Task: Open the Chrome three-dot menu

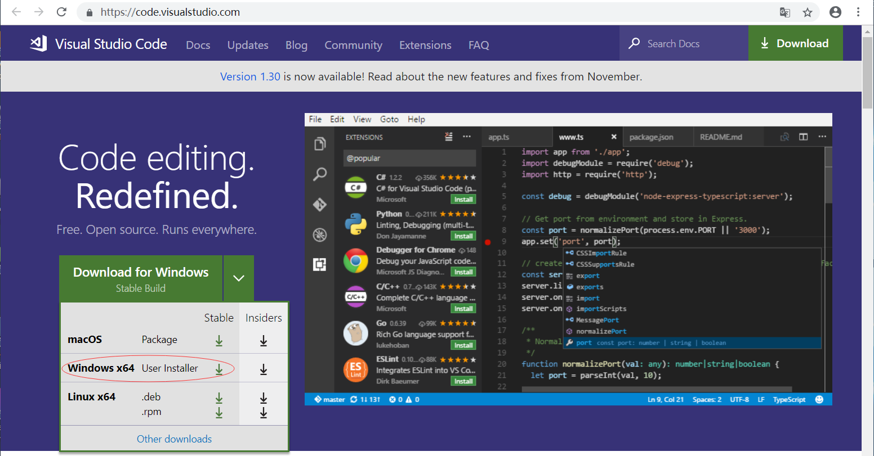Action: (859, 12)
